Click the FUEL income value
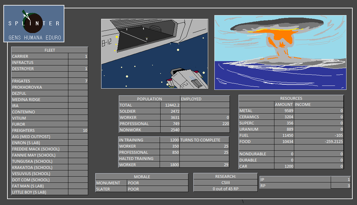The width and height of the screenshot is (357, 205). [319, 135]
